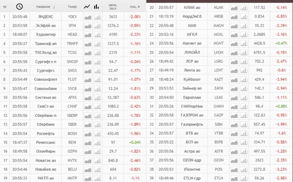Open the НоваБев ао stock link
The height and width of the screenshot is (182, 293).
(46, 169)
